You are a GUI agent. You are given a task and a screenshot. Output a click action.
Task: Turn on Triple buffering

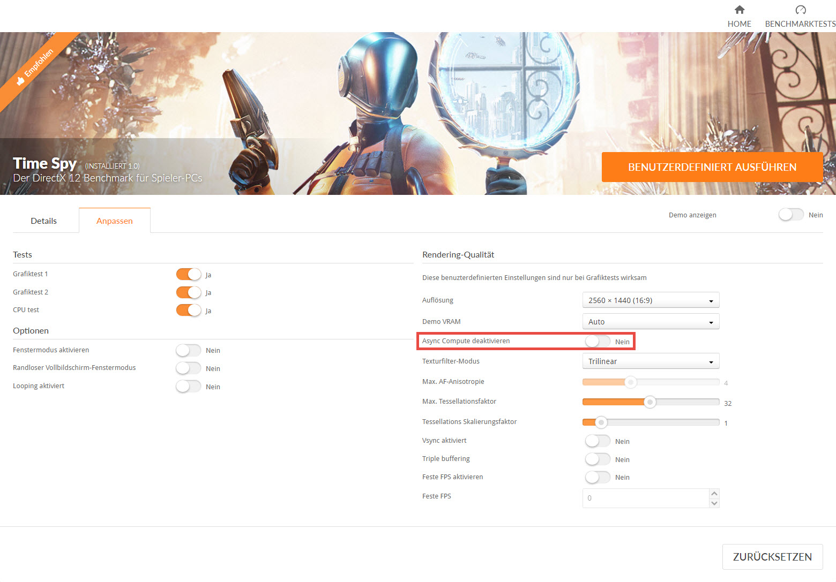pyautogui.click(x=598, y=459)
